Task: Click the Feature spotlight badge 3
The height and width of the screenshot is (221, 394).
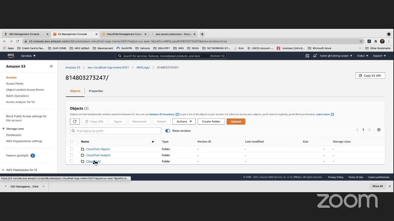Action: [33, 156]
